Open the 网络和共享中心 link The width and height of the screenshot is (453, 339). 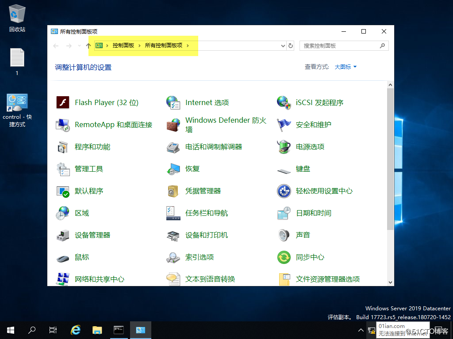tap(100, 279)
